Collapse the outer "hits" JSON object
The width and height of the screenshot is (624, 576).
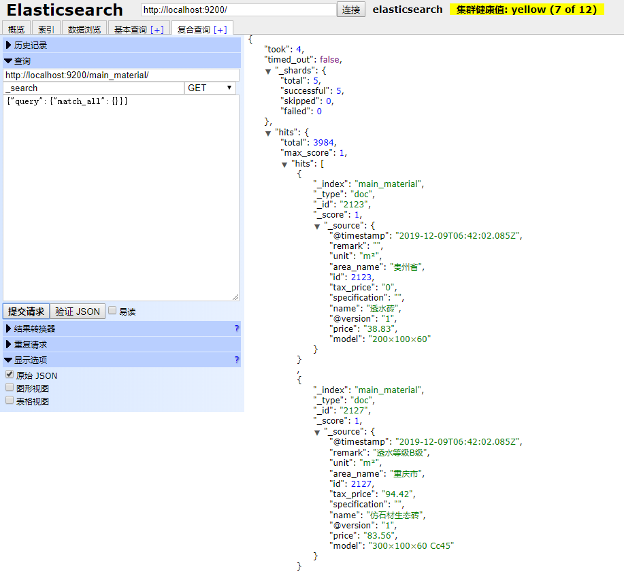click(268, 133)
